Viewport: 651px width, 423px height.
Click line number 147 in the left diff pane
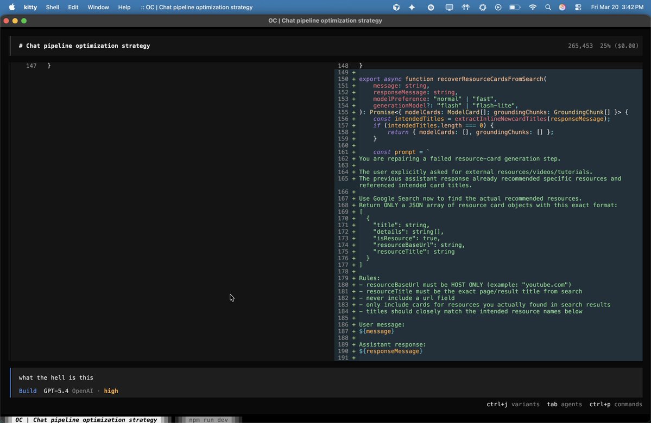coord(31,66)
